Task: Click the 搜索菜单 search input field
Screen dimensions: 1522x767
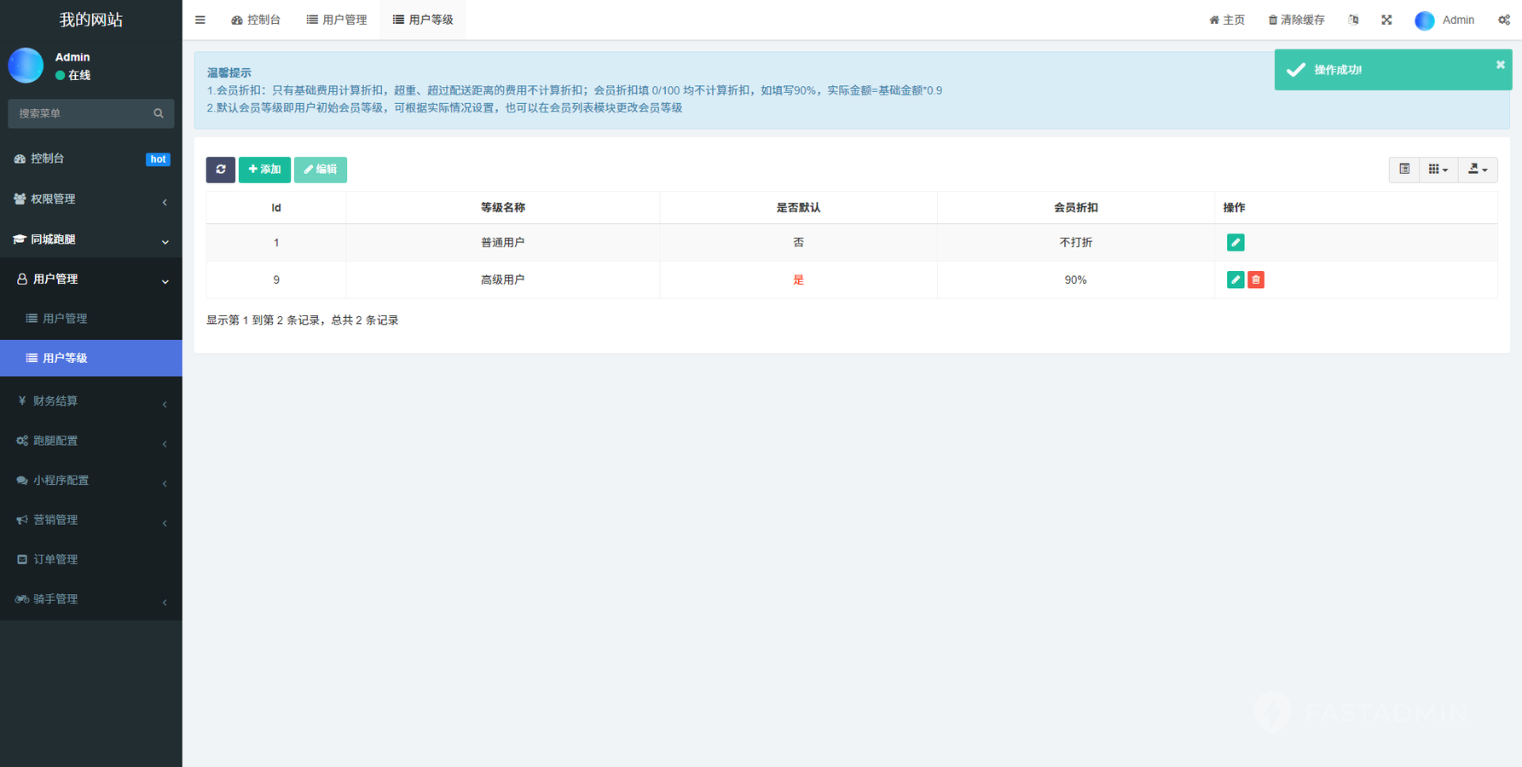Action: [x=83, y=113]
